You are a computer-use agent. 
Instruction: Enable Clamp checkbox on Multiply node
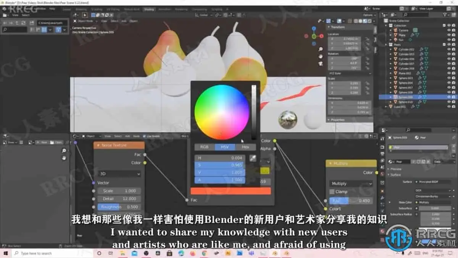332,191
